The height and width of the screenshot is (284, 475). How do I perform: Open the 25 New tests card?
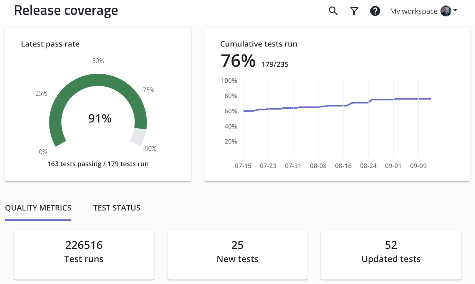pyautogui.click(x=237, y=255)
